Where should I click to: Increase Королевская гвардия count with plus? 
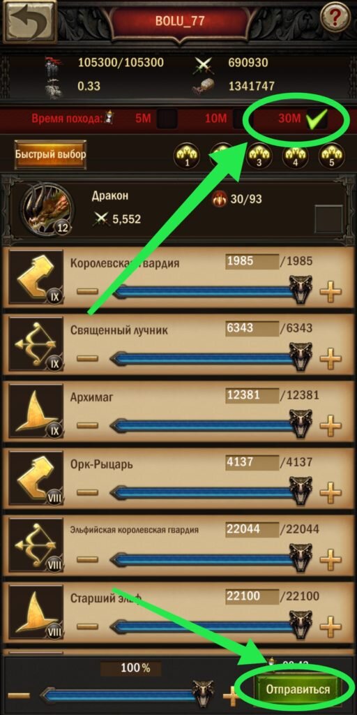[x=331, y=292]
